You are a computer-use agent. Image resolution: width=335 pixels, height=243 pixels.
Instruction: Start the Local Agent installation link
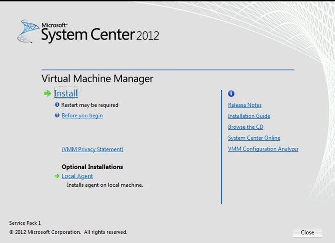pos(77,176)
